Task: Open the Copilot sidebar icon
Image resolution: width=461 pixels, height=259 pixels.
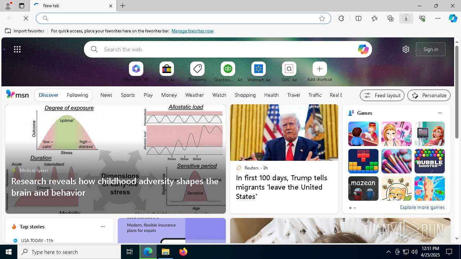Action: click(x=453, y=18)
